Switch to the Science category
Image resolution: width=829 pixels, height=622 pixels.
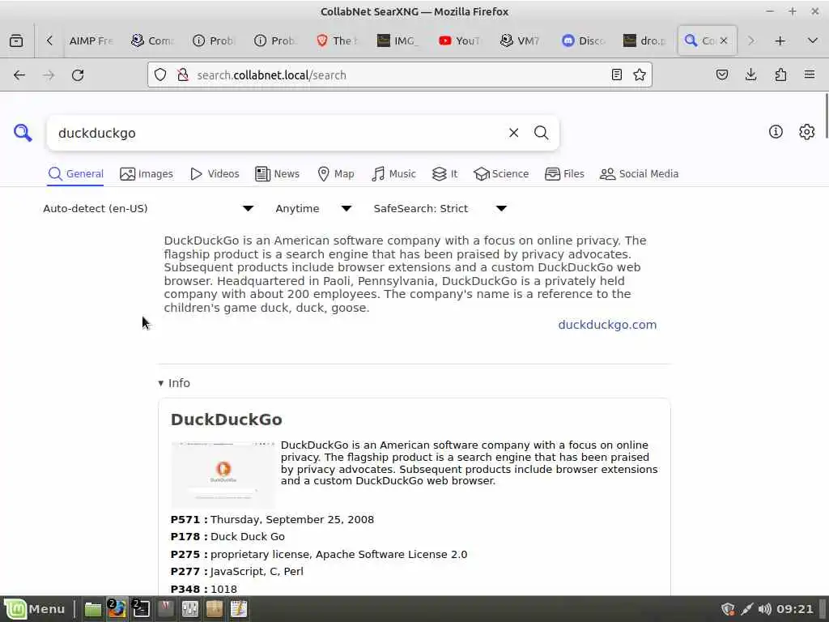coord(501,174)
